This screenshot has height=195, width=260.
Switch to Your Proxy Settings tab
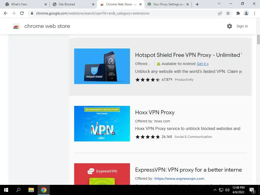coord(168,4)
